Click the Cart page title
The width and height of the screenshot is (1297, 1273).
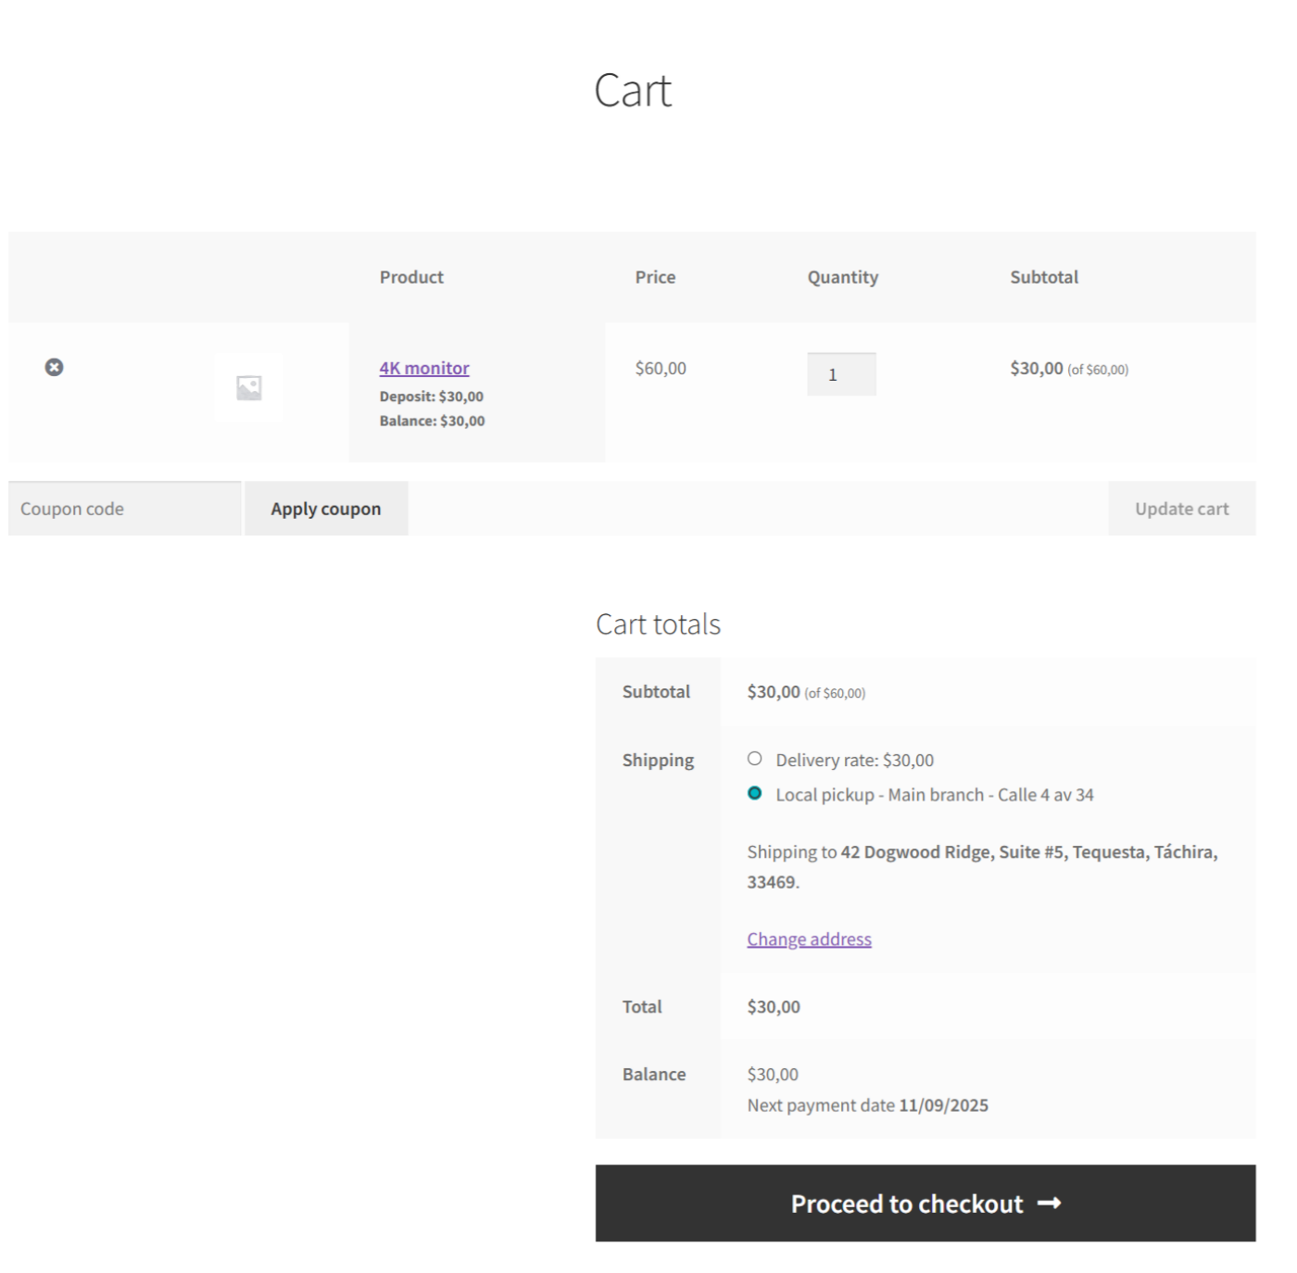pyautogui.click(x=633, y=91)
